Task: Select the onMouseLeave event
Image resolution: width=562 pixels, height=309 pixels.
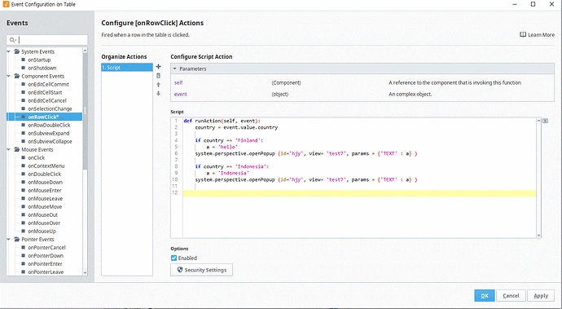Action: click(x=45, y=198)
